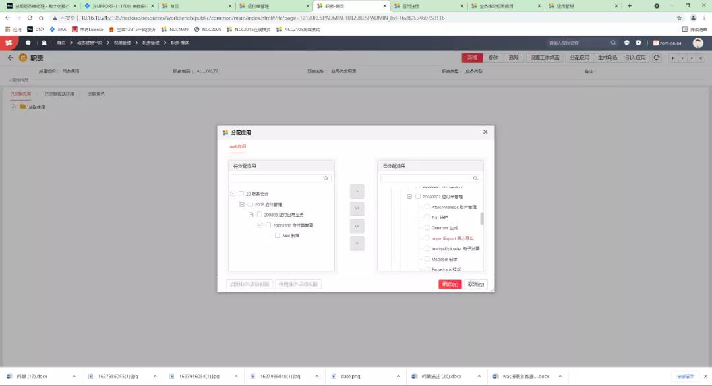712x386 pixels.
Task: Move all apps left using the << button
Action: [x=356, y=226]
